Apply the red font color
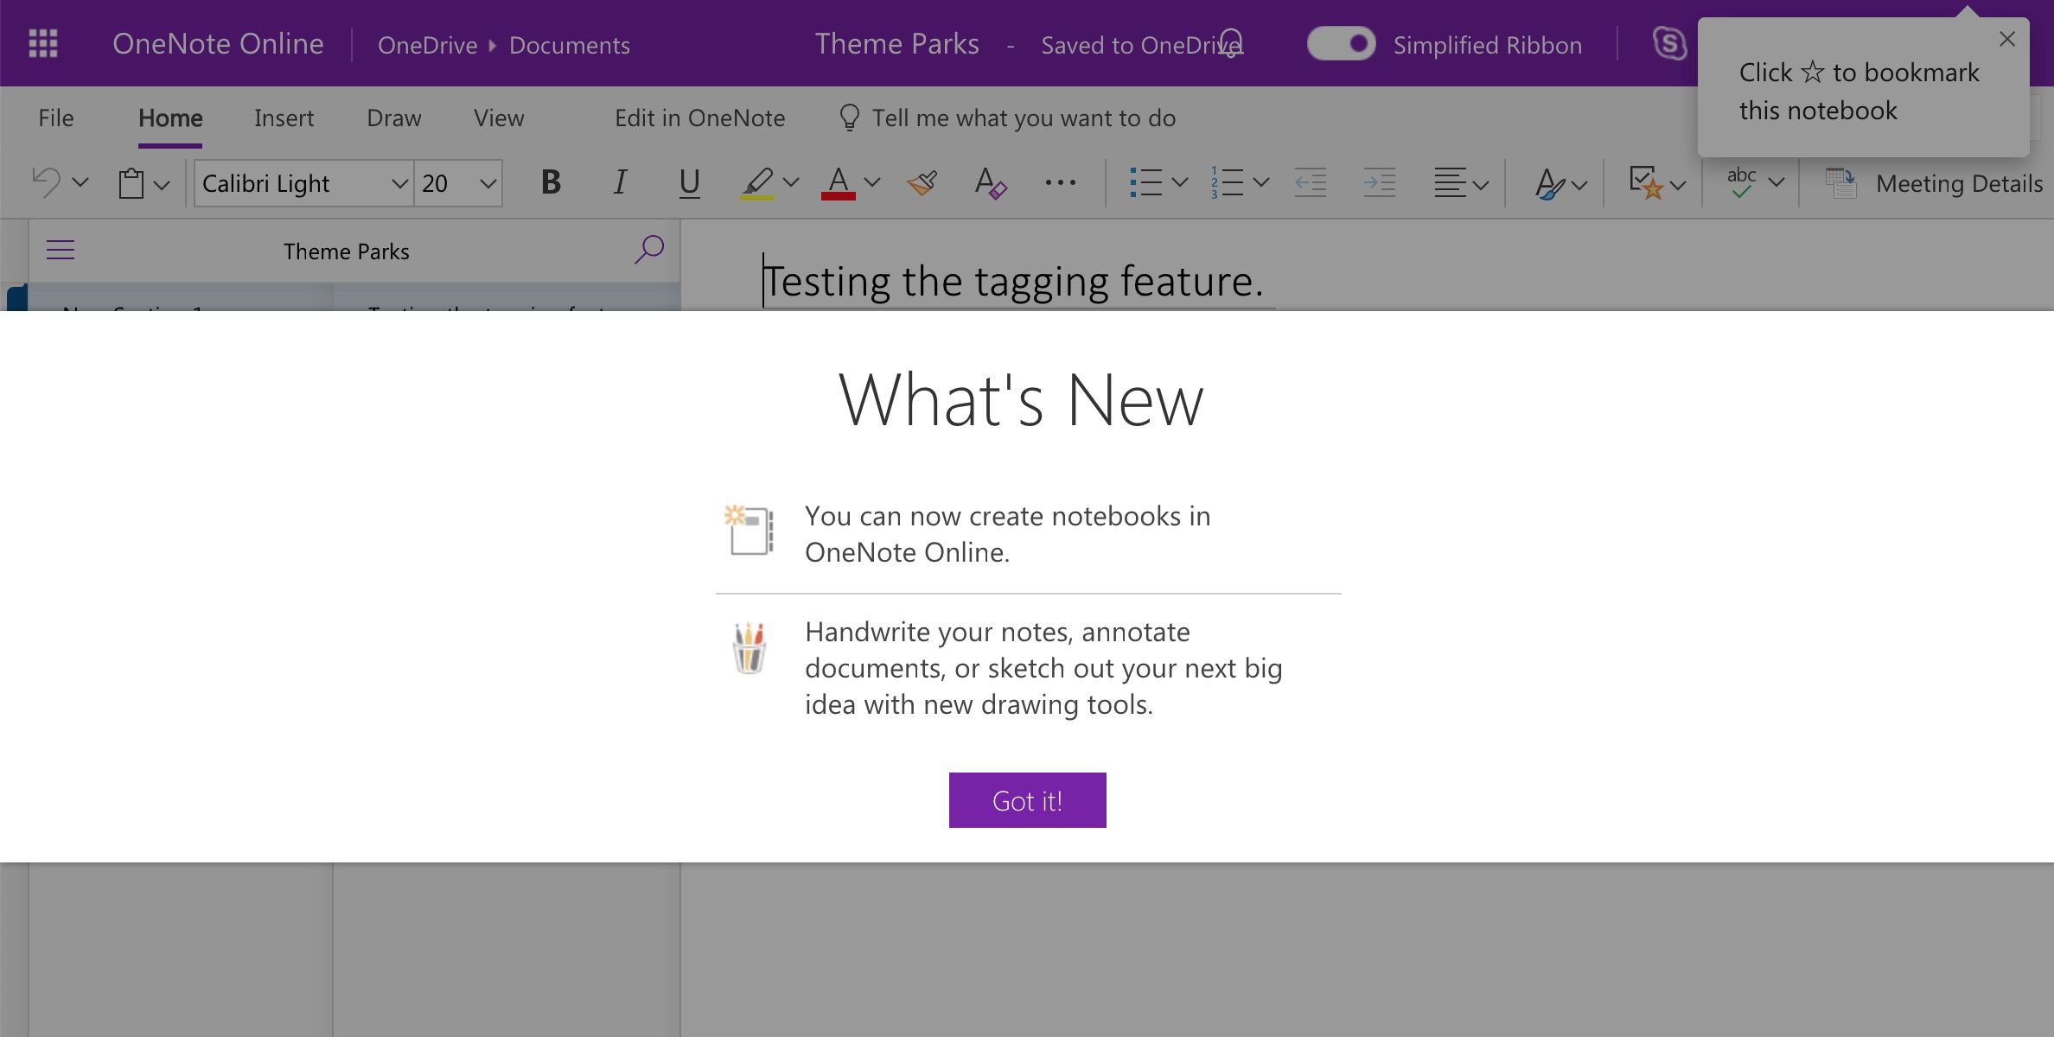2054x1037 pixels. tap(838, 183)
